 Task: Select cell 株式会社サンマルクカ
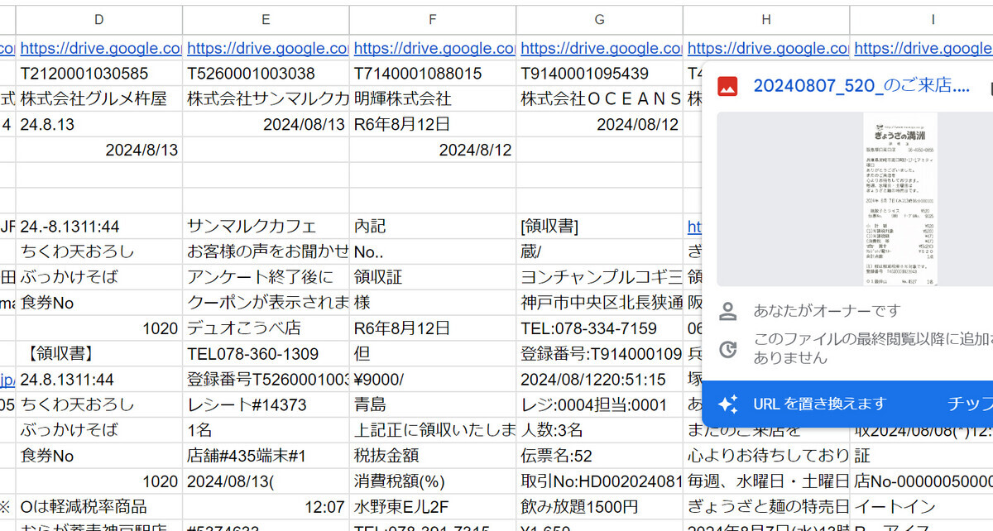(x=266, y=98)
